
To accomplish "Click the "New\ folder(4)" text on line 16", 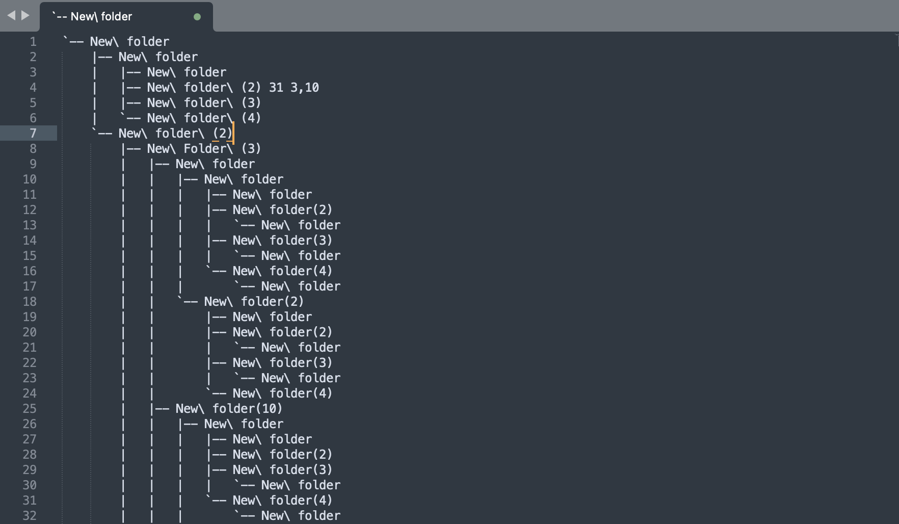I will point(282,271).
